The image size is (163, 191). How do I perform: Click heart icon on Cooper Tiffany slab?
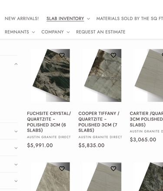(113, 55)
